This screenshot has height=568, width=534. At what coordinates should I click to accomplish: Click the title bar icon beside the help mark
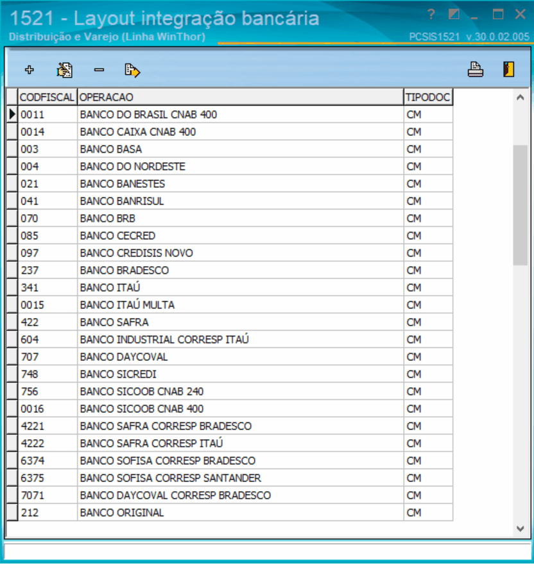point(454,15)
